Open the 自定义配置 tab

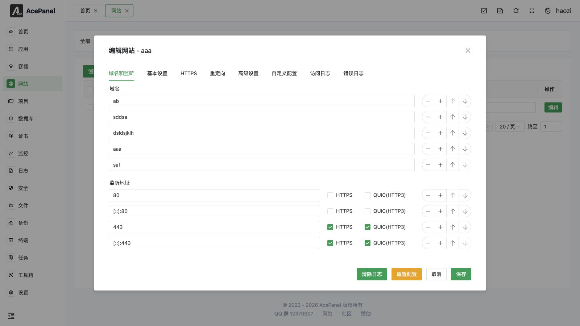click(x=284, y=73)
